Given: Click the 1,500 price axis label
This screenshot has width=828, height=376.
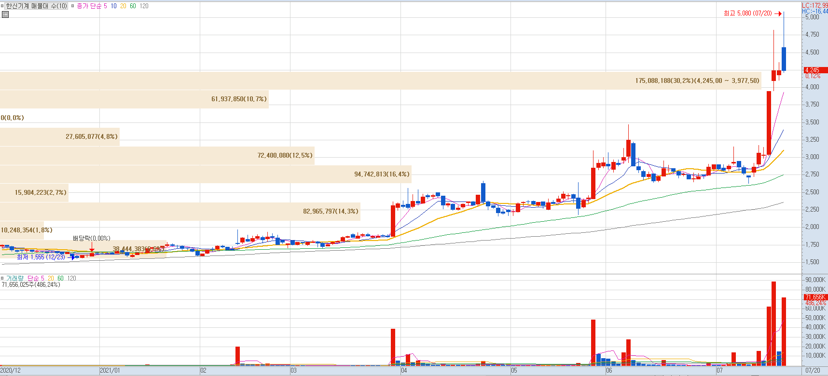Looking at the screenshot, I should coord(812,262).
